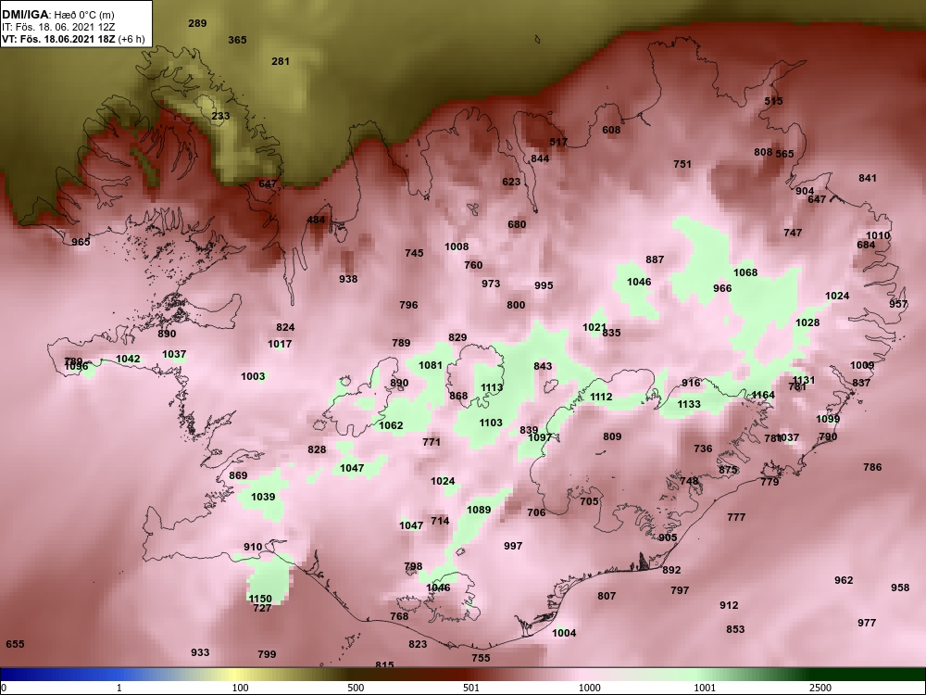Click the map value 887
The image size is (926, 695).
655,259
